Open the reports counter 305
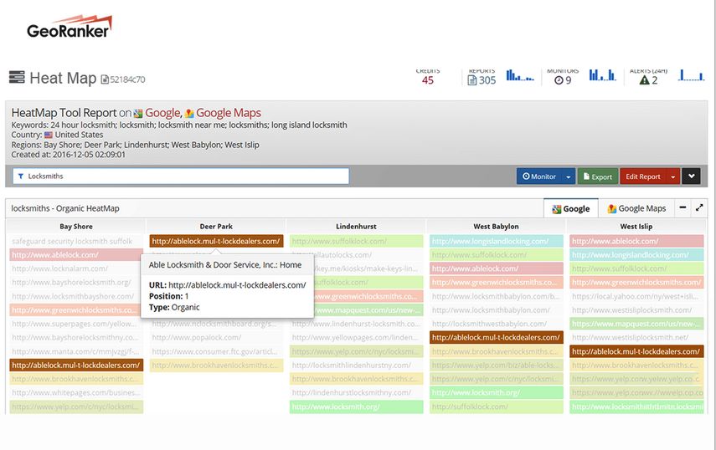This screenshot has width=716, height=450. (x=482, y=80)
